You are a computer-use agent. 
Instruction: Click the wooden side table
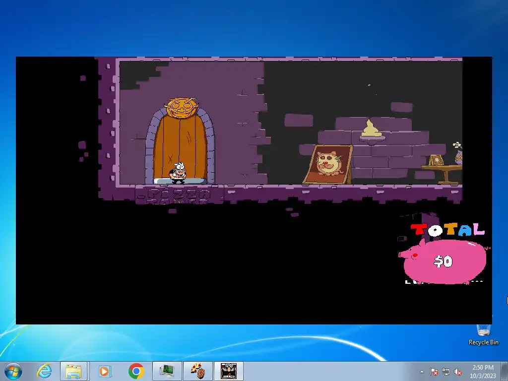pos(443,174)
